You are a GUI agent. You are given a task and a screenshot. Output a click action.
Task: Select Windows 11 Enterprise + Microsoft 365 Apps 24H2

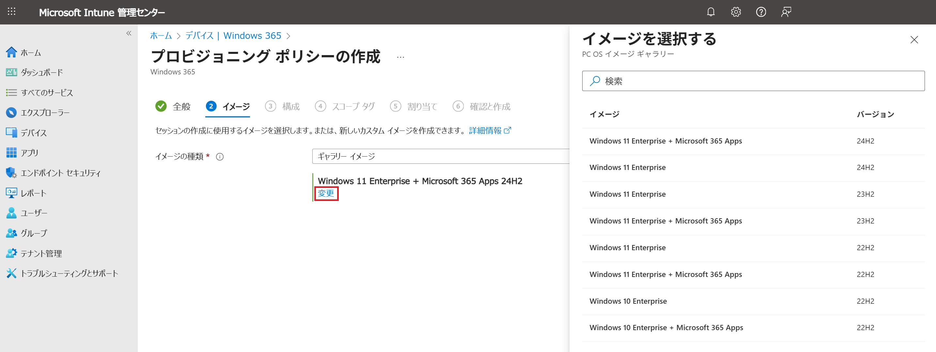tap(753, 141)
